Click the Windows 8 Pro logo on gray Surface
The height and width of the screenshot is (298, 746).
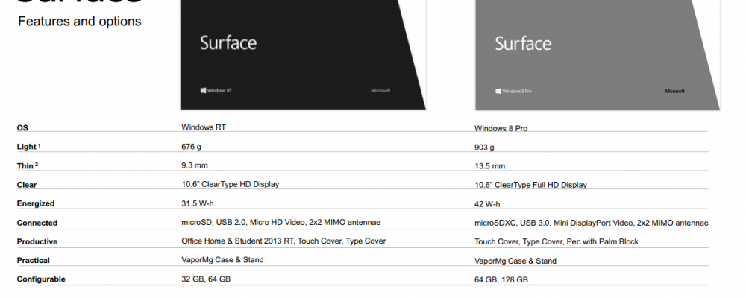tap(513, 91)
